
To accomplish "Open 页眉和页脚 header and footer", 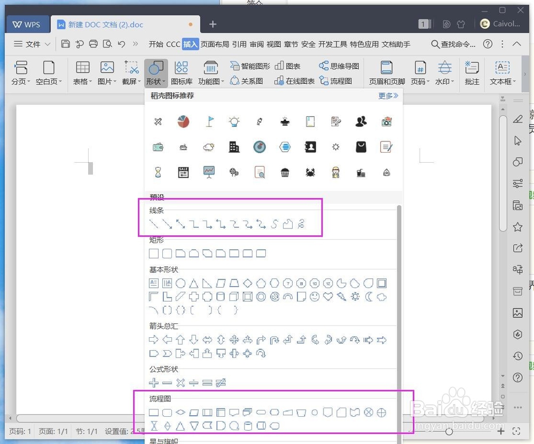I will point(387,73).
